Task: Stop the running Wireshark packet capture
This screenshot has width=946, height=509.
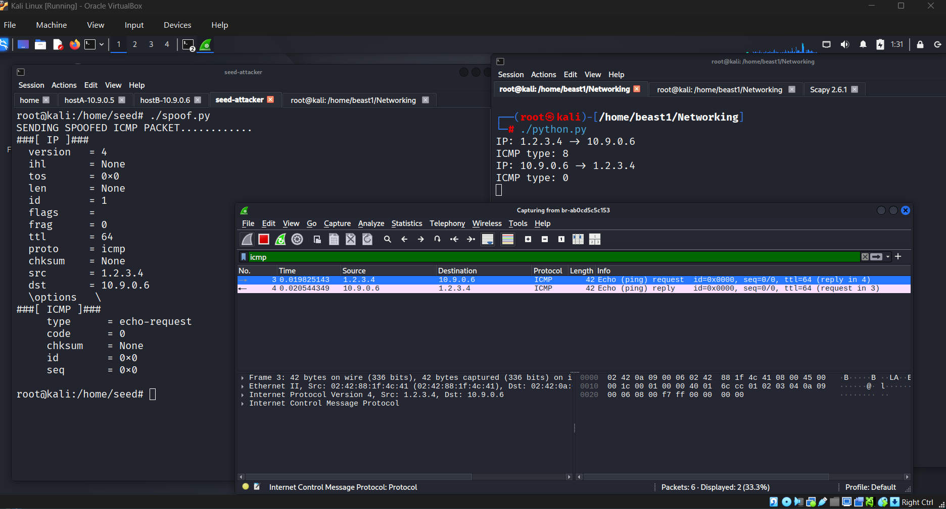Action: coord(263,239)
